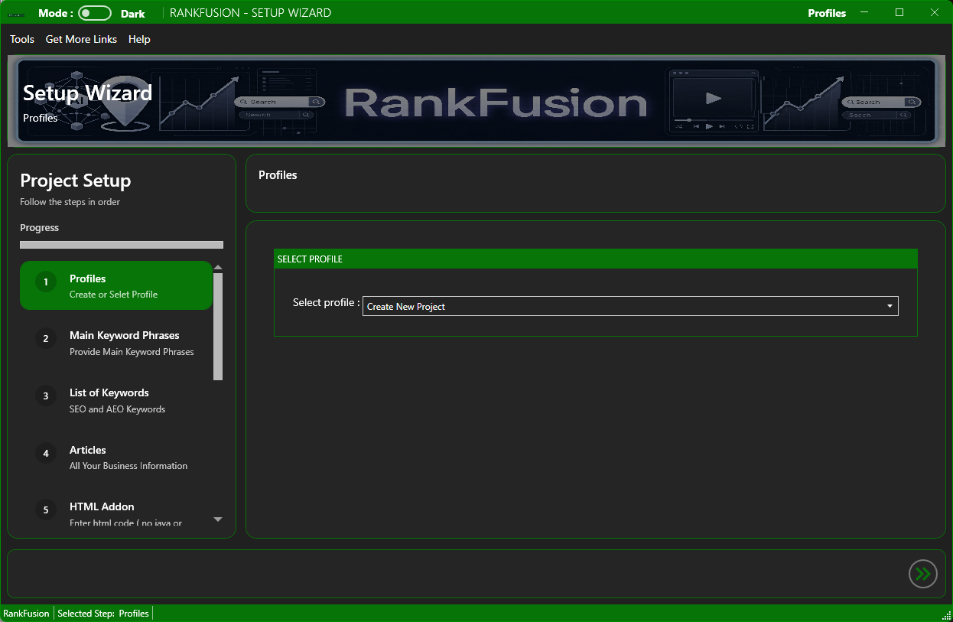The height and width of the screenshot is (622, 953).
Task: Select step 3 List of Keywords
Action: click(116, 400)
